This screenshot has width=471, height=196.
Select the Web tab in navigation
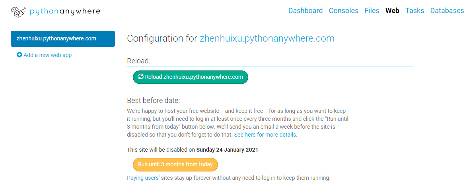[x=392, y=11]
